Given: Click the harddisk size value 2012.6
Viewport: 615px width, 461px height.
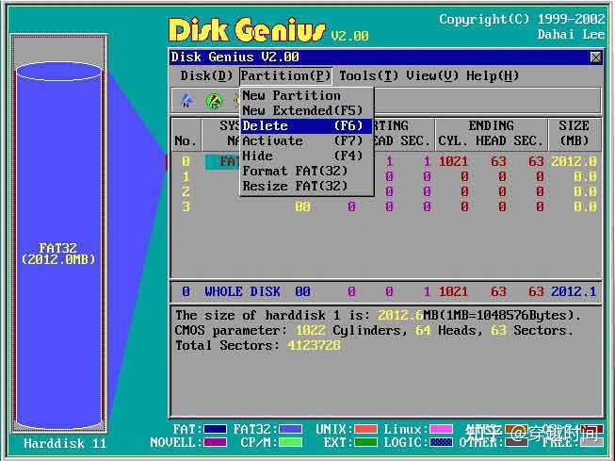Looking at the screenshot, I should click(x=399, y=315).
